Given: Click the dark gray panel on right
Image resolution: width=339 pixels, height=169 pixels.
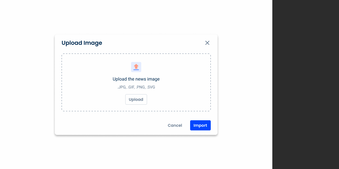Looking at the screenshot, I should point(306,84).
